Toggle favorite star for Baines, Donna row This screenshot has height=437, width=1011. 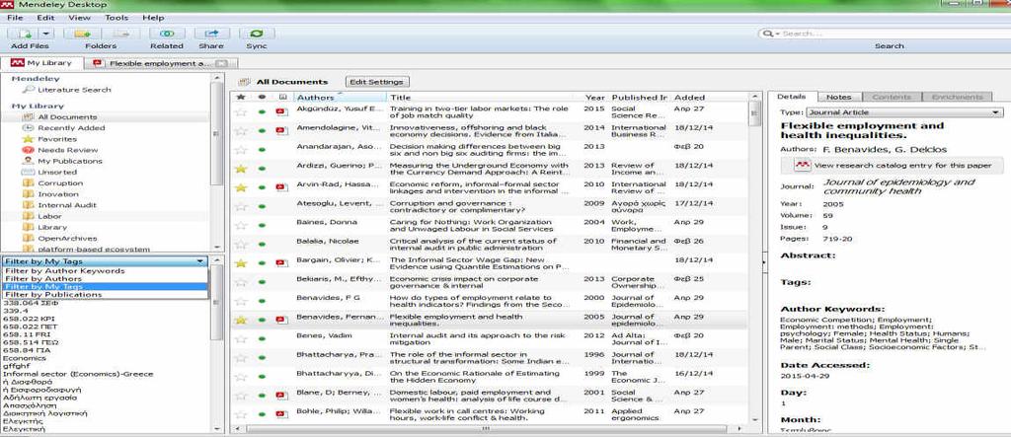241,226
